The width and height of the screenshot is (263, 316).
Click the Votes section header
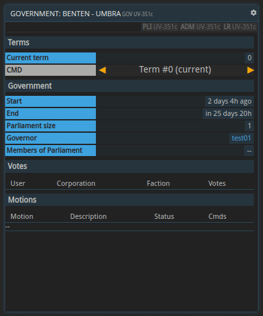point(130,166)
